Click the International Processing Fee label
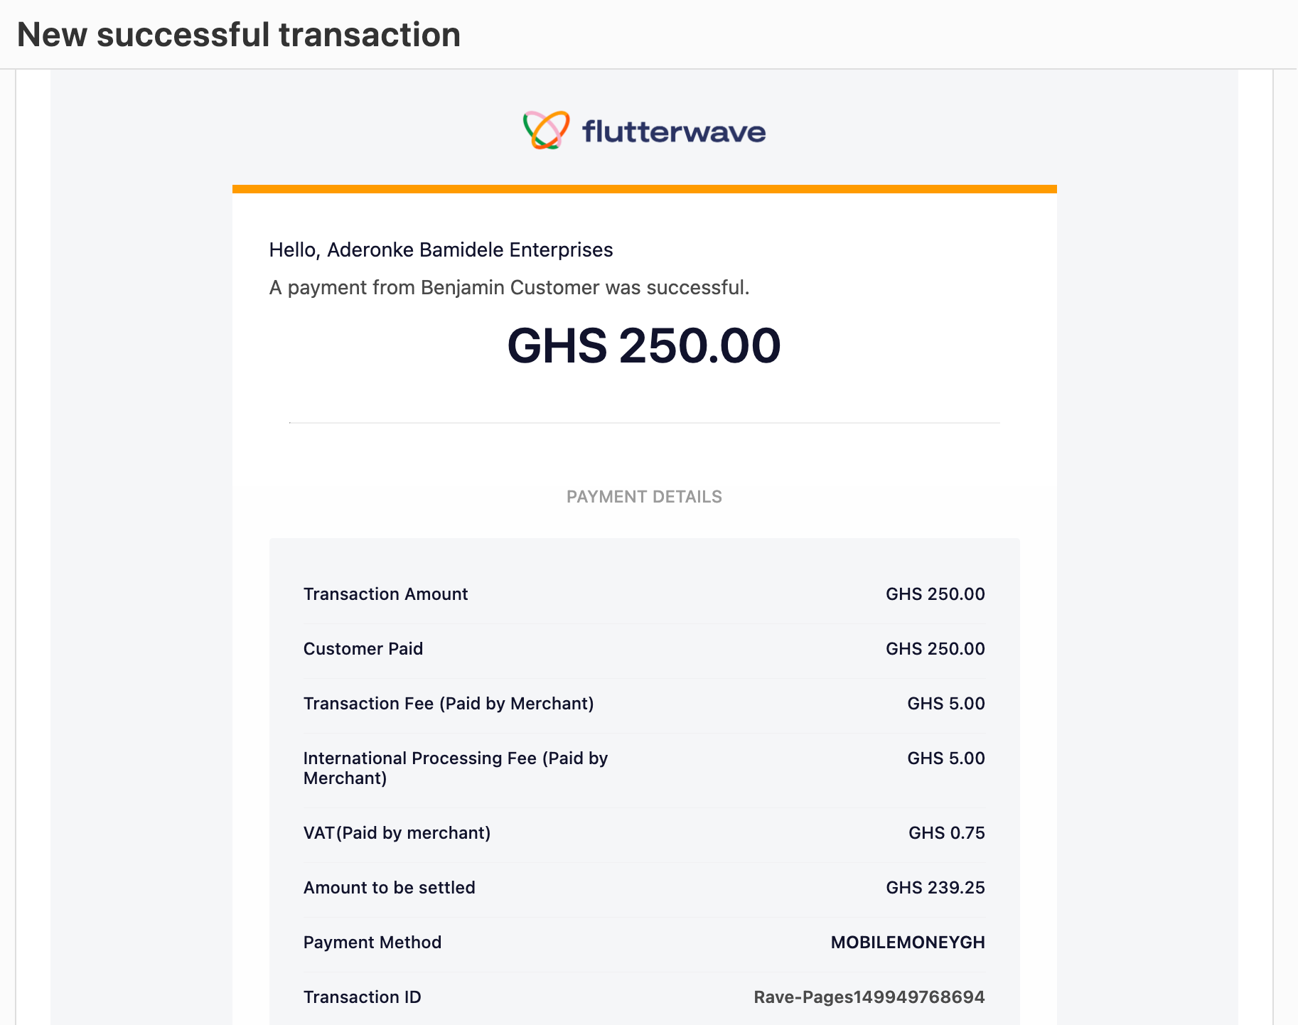This screenshot has height=1025, width=1298. click(x=456, y=768)
